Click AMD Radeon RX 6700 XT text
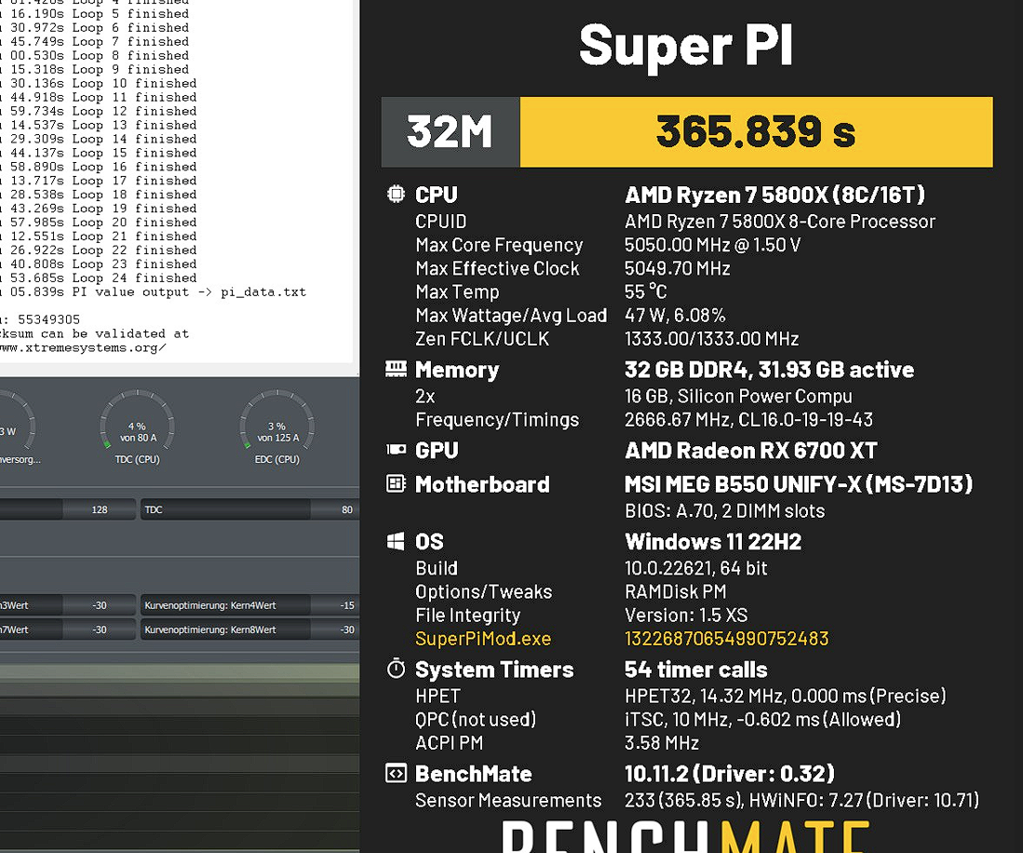 [750, 451]
